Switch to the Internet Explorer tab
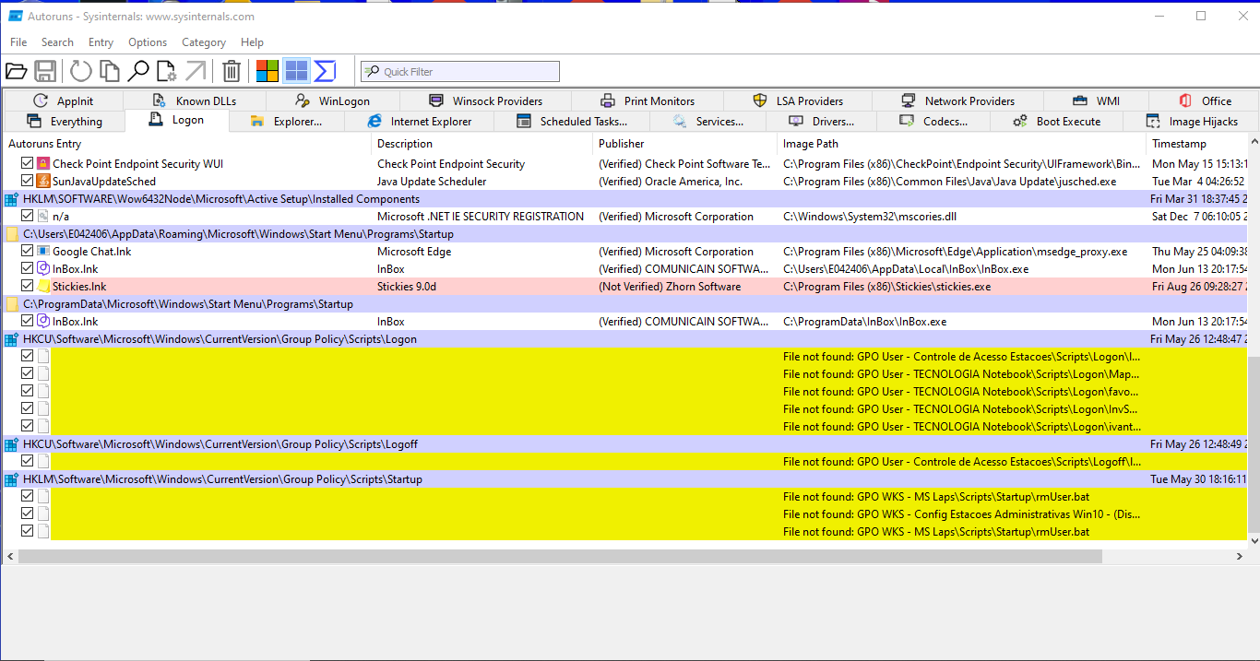 point(420,122)
